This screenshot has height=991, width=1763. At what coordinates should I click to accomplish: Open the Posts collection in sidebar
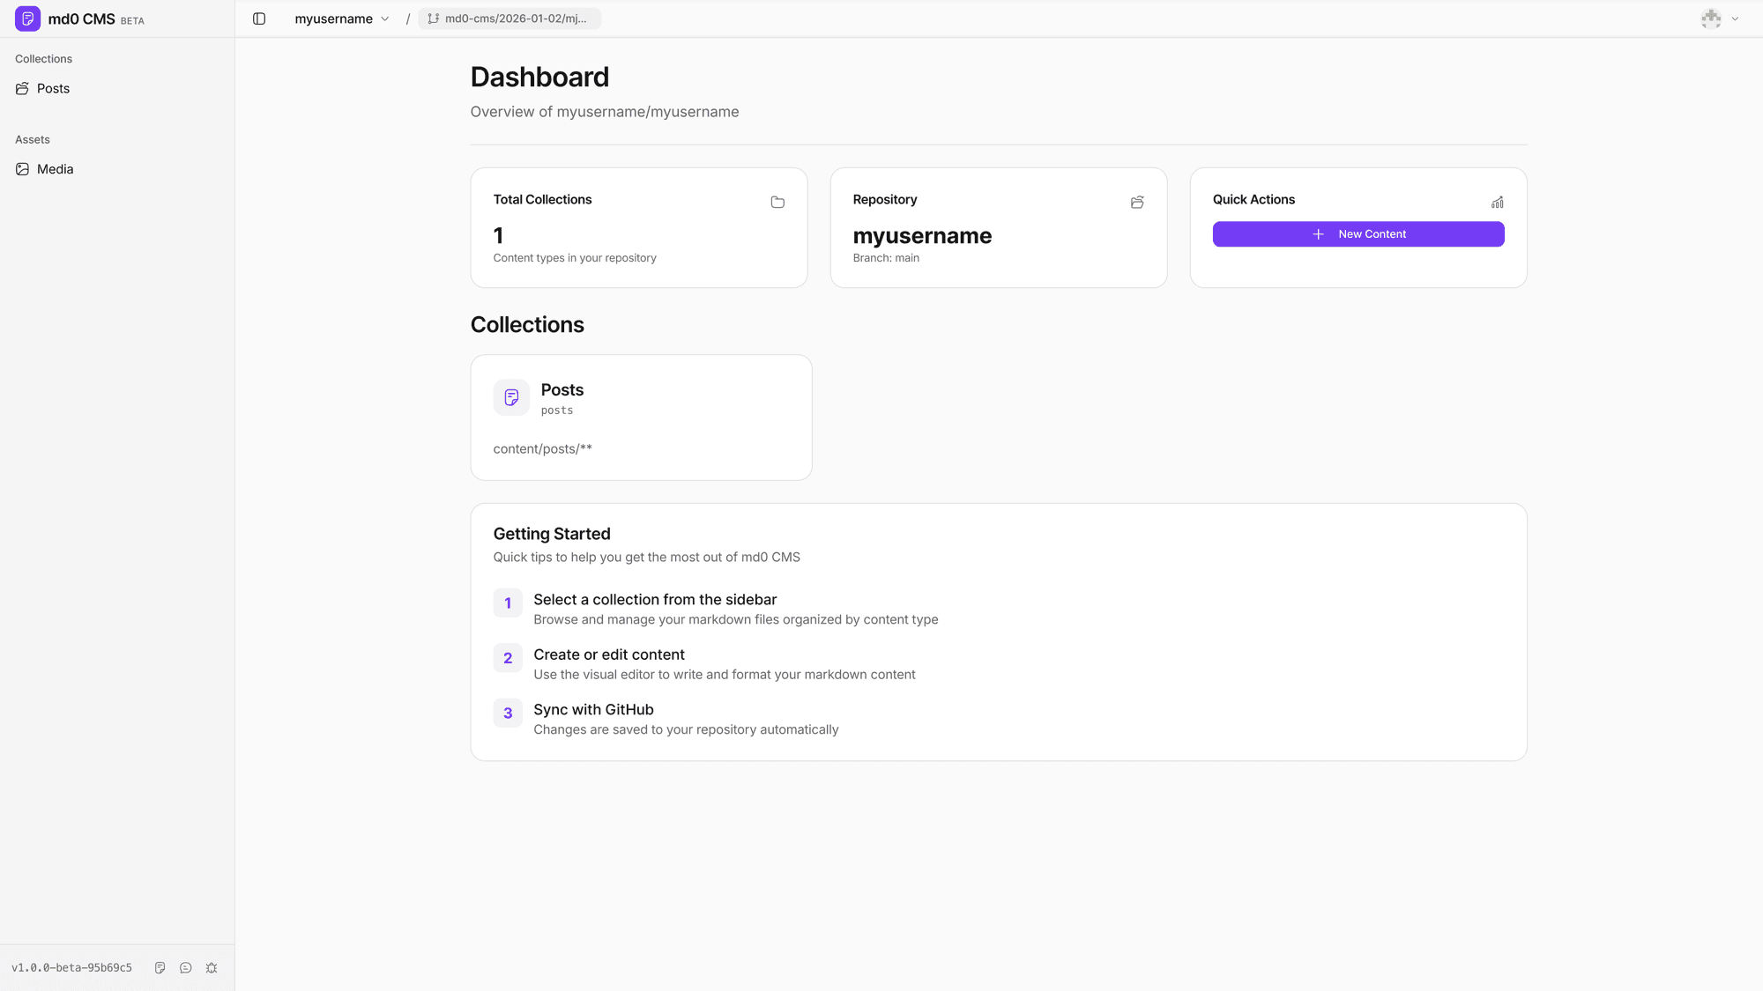pyautogui.click(x=117, y=88)
